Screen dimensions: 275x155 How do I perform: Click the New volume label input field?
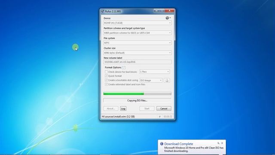click(137, 62)
